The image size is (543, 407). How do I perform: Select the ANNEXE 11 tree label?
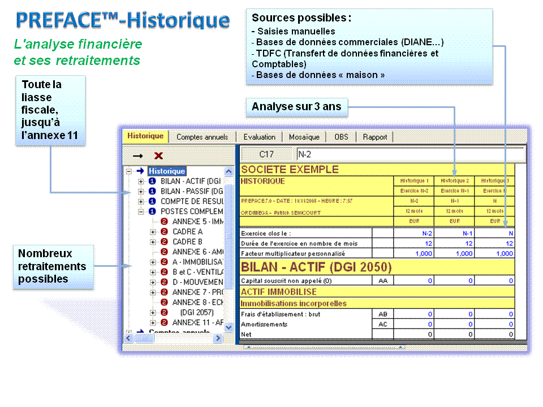click(198, 323)
